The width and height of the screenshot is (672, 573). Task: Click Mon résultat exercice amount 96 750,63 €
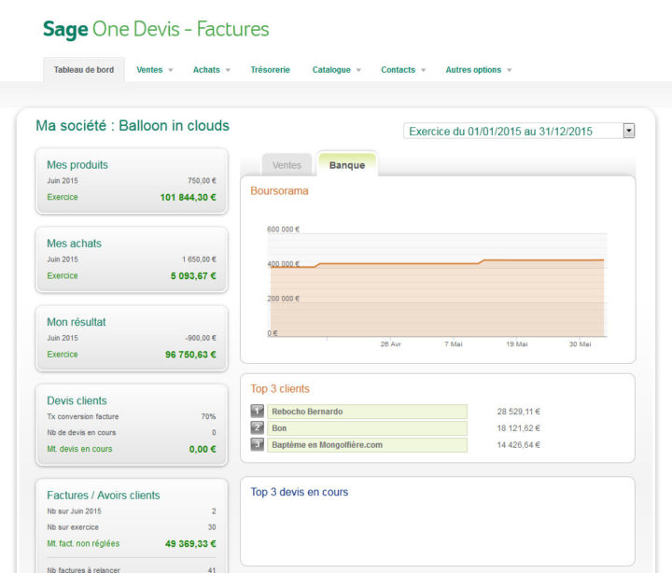click(190, 355)
